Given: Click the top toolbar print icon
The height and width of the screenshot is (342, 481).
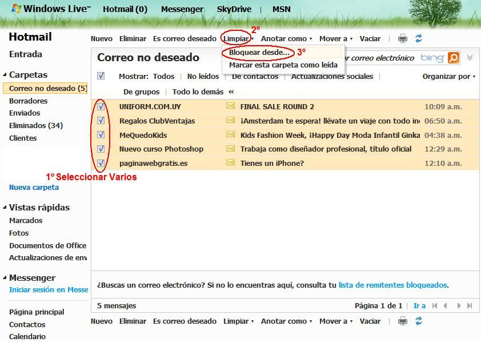Looking at the screenshot, I should point(403,39).
